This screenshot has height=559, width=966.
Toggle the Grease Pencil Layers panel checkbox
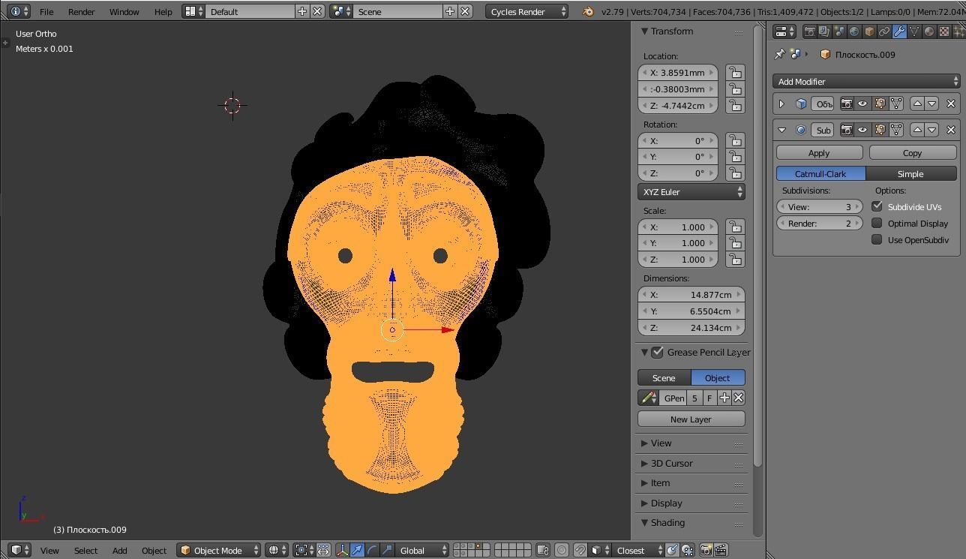658,352
